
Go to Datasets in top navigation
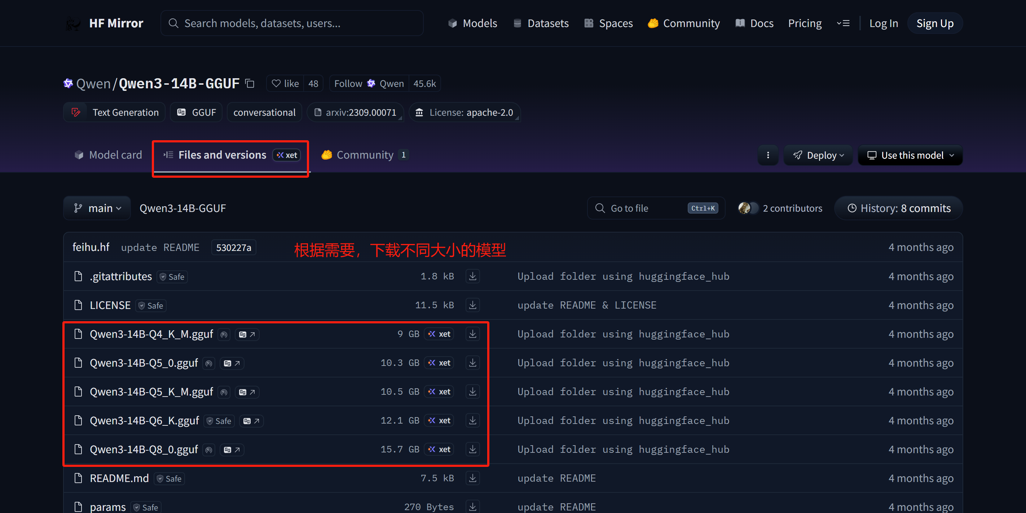541,23
